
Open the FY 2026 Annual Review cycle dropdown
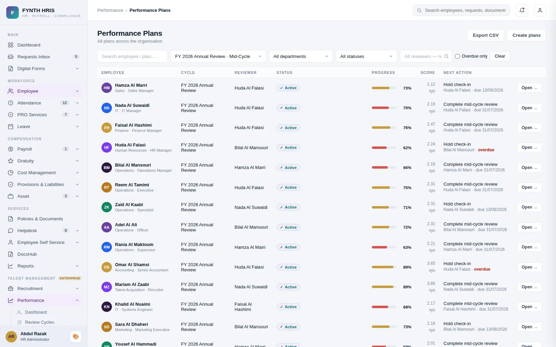tap(218, 56)
